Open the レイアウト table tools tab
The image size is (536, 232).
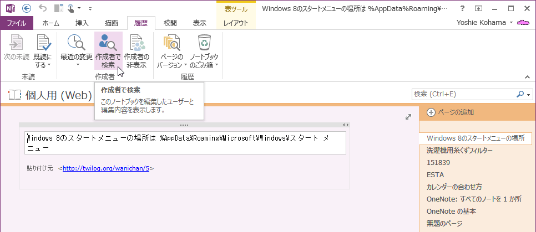point(236,23)
